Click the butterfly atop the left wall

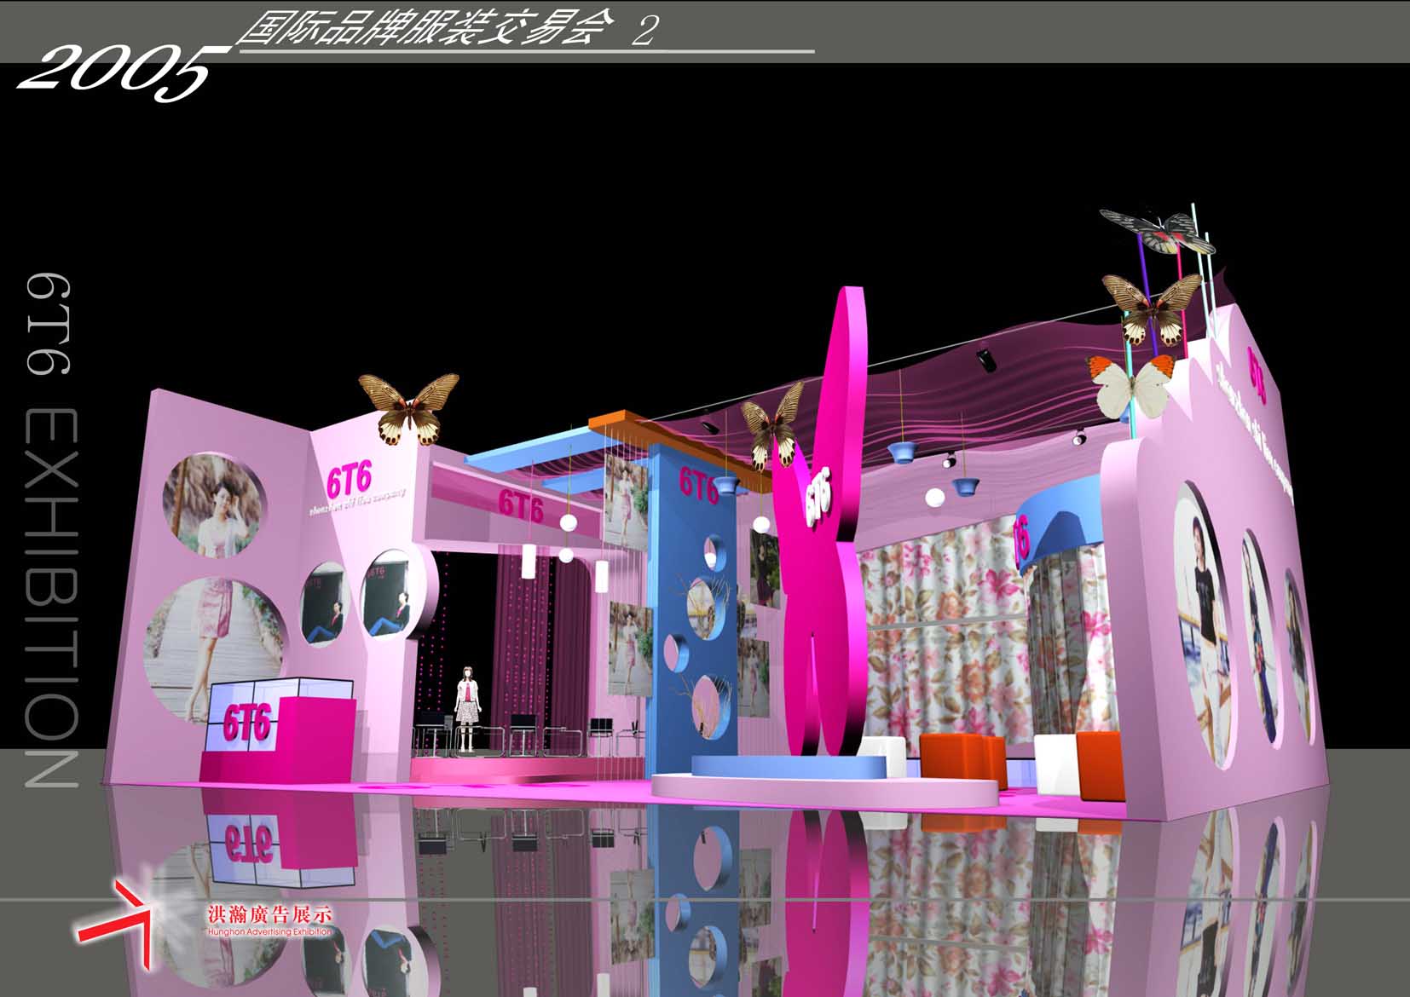409,408
